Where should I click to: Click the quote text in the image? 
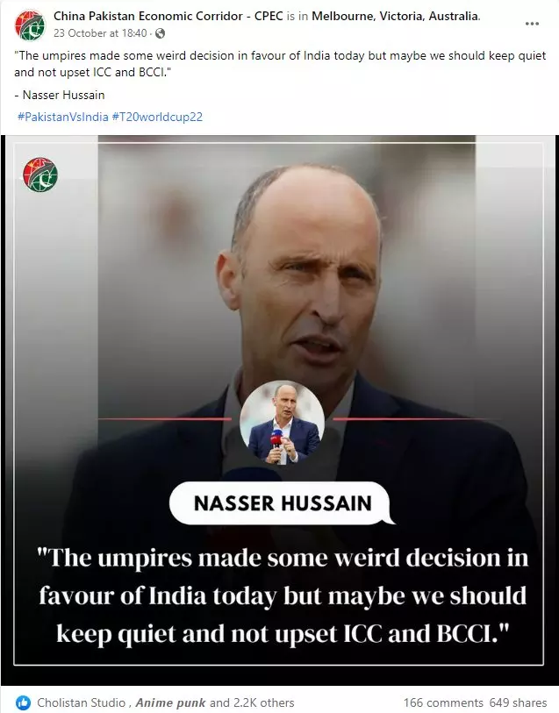tap(283, 595)
